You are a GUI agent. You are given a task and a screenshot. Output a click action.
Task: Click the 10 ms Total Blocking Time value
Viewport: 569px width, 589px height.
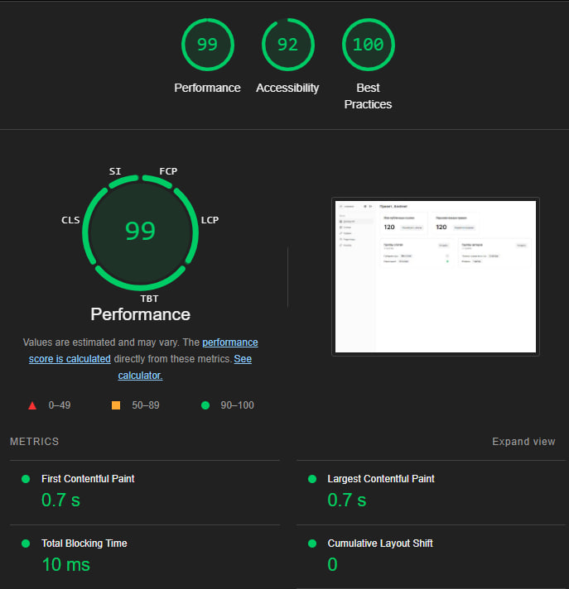click(x=65, y=564)
